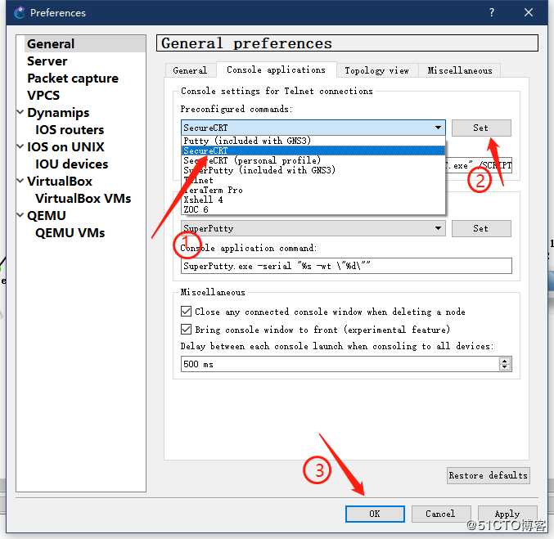Increase the console launch delay value
554x539 pixels.
(505, 361)
